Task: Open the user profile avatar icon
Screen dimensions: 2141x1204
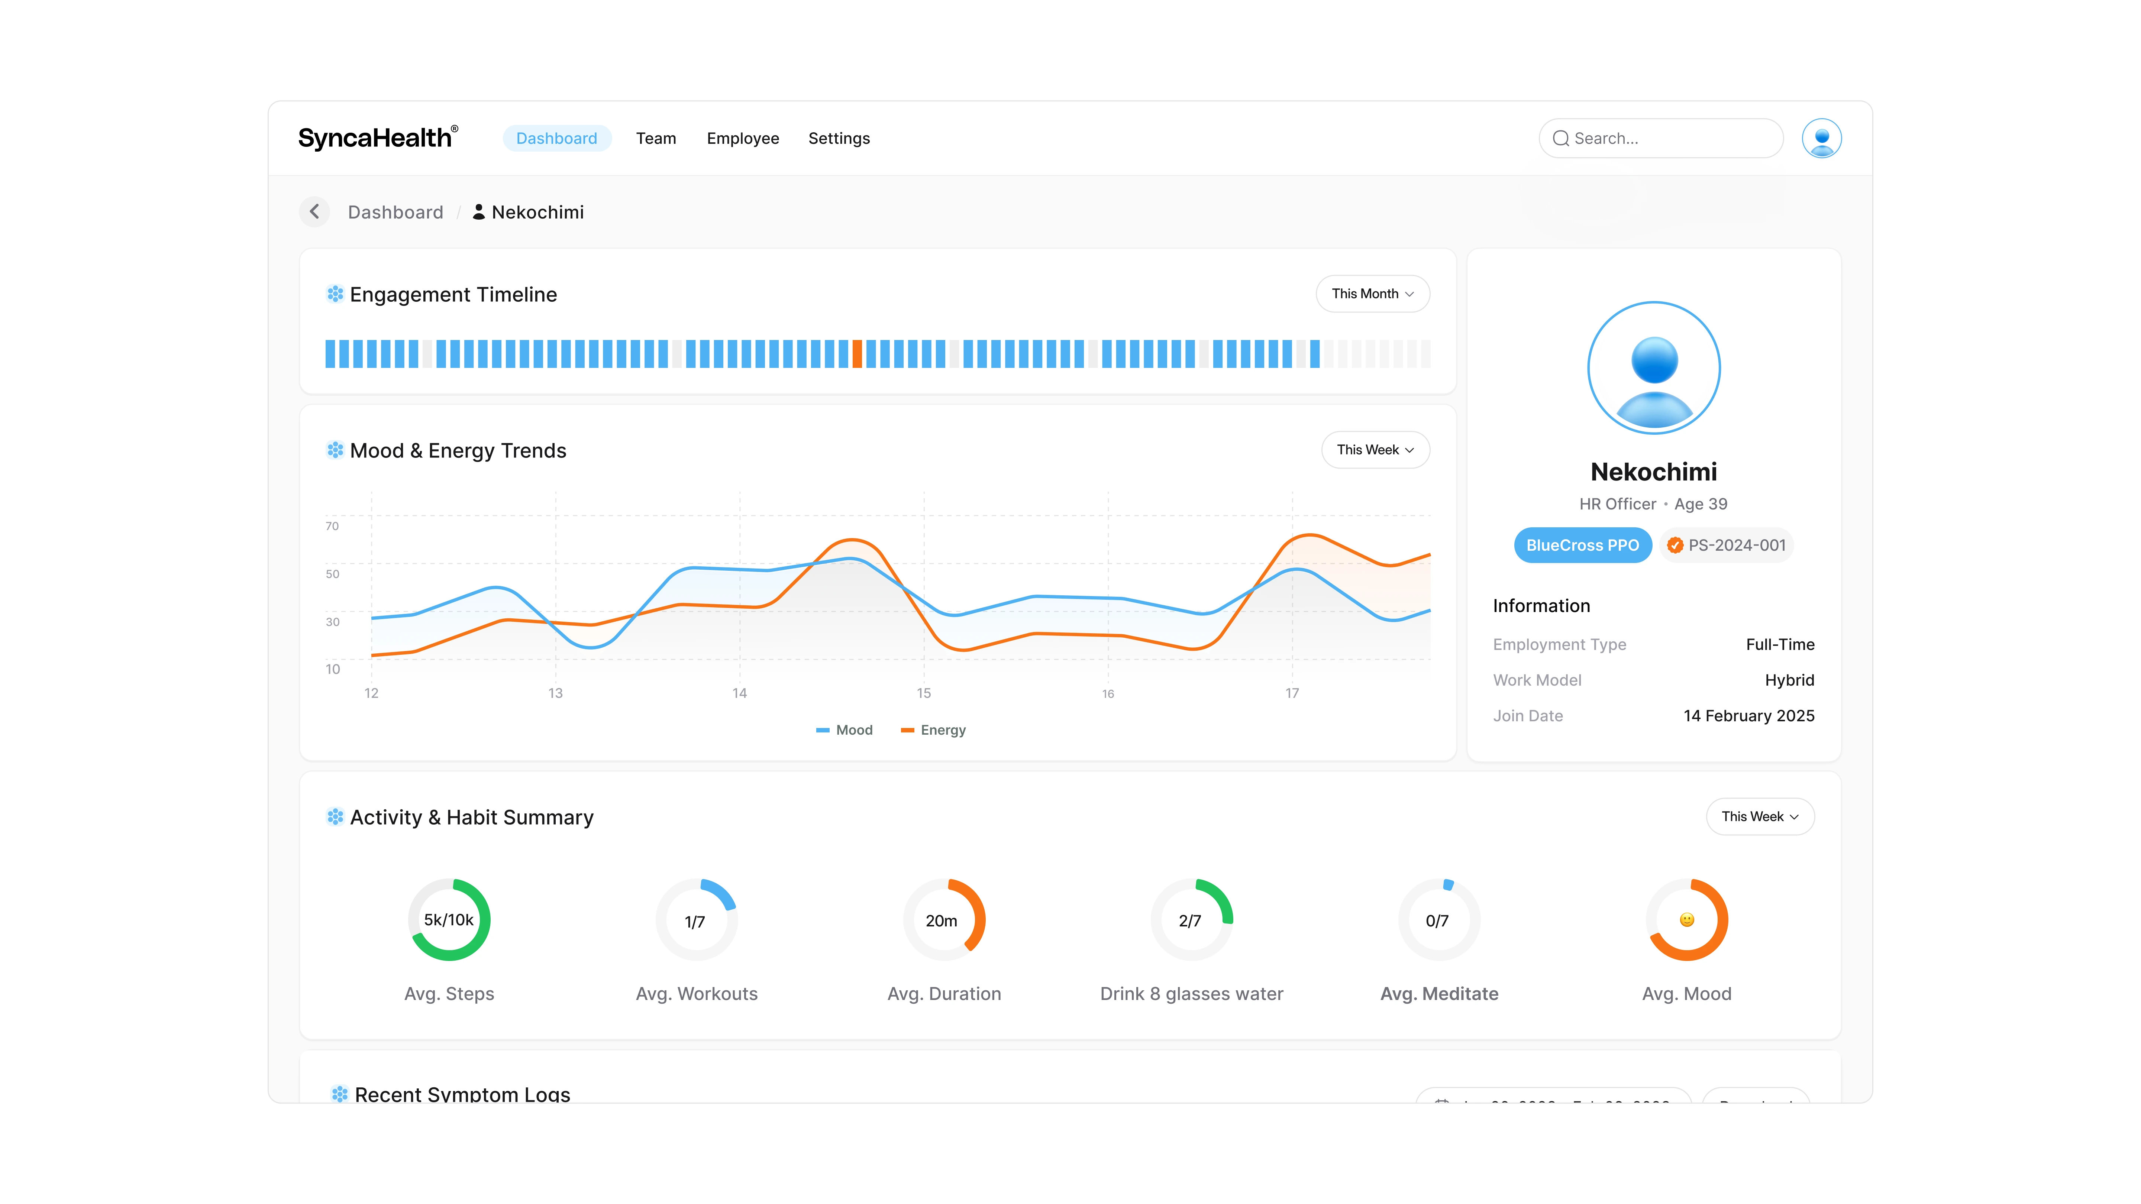Action: [x=1821, y=138]
